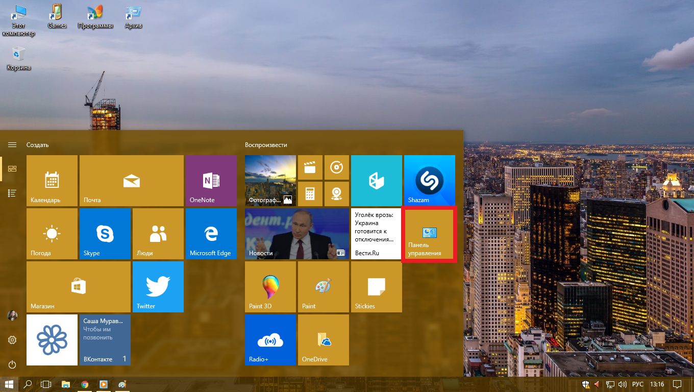The image size is (694, 392).
Task: Open the user account avatar menu
Action: (x=12, y=316)
